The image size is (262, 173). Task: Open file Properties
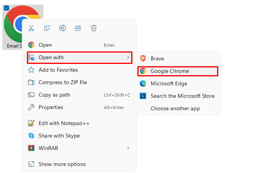(79, 107)
